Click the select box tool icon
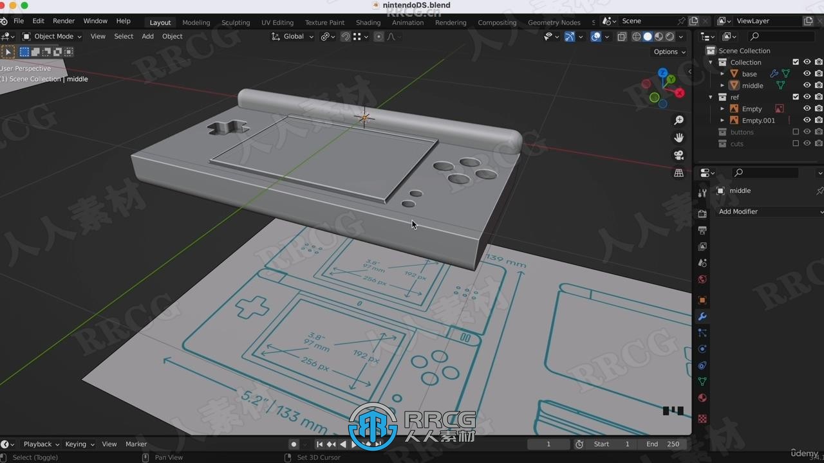 point(8,52)
